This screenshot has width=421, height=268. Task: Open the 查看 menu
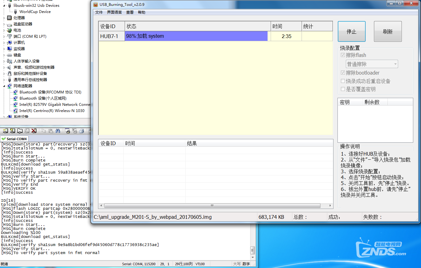130,12
